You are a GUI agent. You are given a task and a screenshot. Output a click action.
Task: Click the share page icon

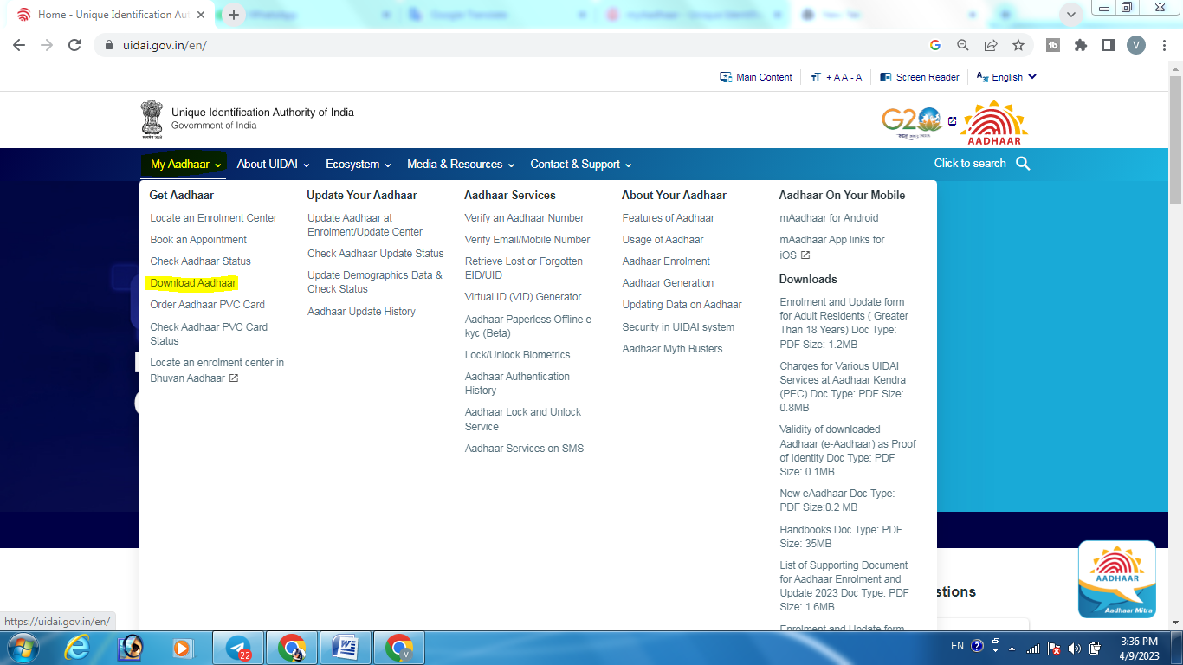point(991,45)
